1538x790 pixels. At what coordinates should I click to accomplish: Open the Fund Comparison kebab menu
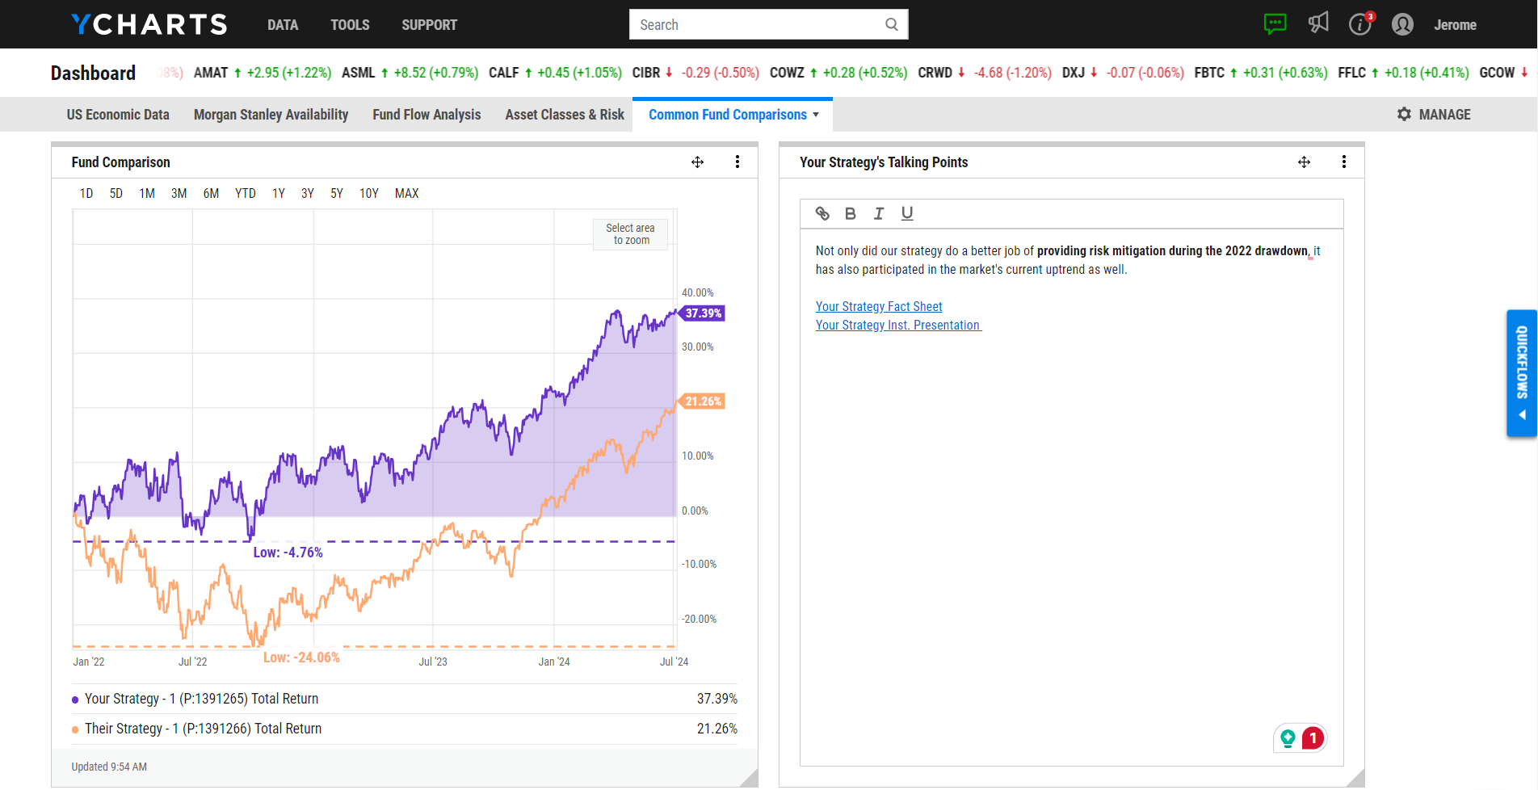coord(737,162)
